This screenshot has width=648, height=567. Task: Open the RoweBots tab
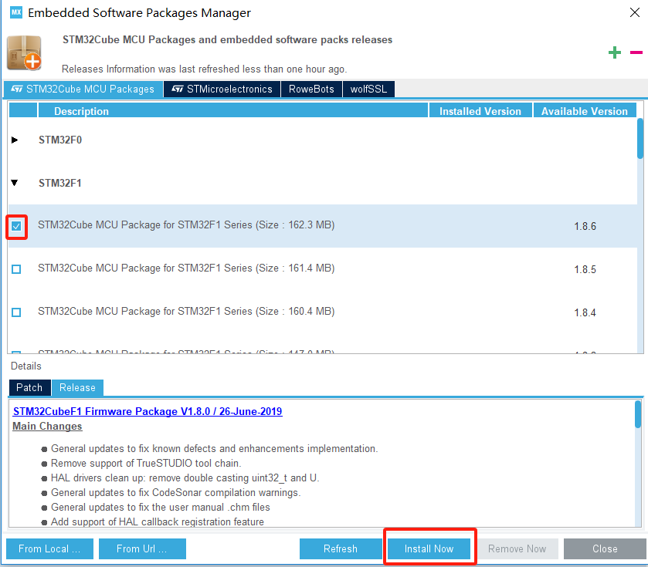311,89
